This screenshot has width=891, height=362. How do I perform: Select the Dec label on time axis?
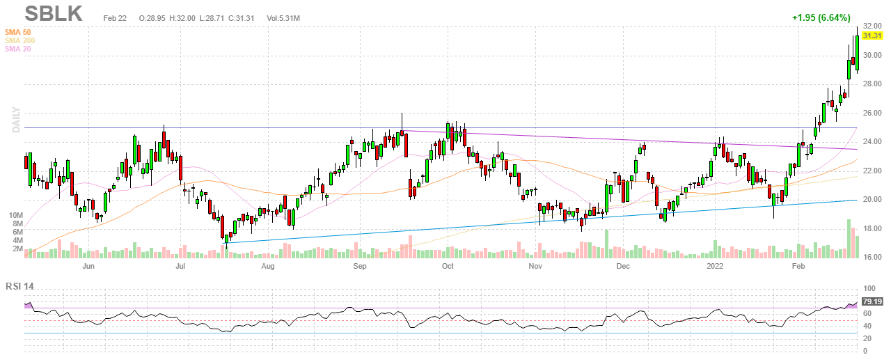[x=622, y=266]
